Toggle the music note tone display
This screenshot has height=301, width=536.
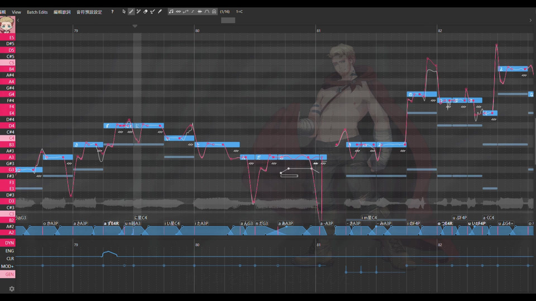click(171, 12)
